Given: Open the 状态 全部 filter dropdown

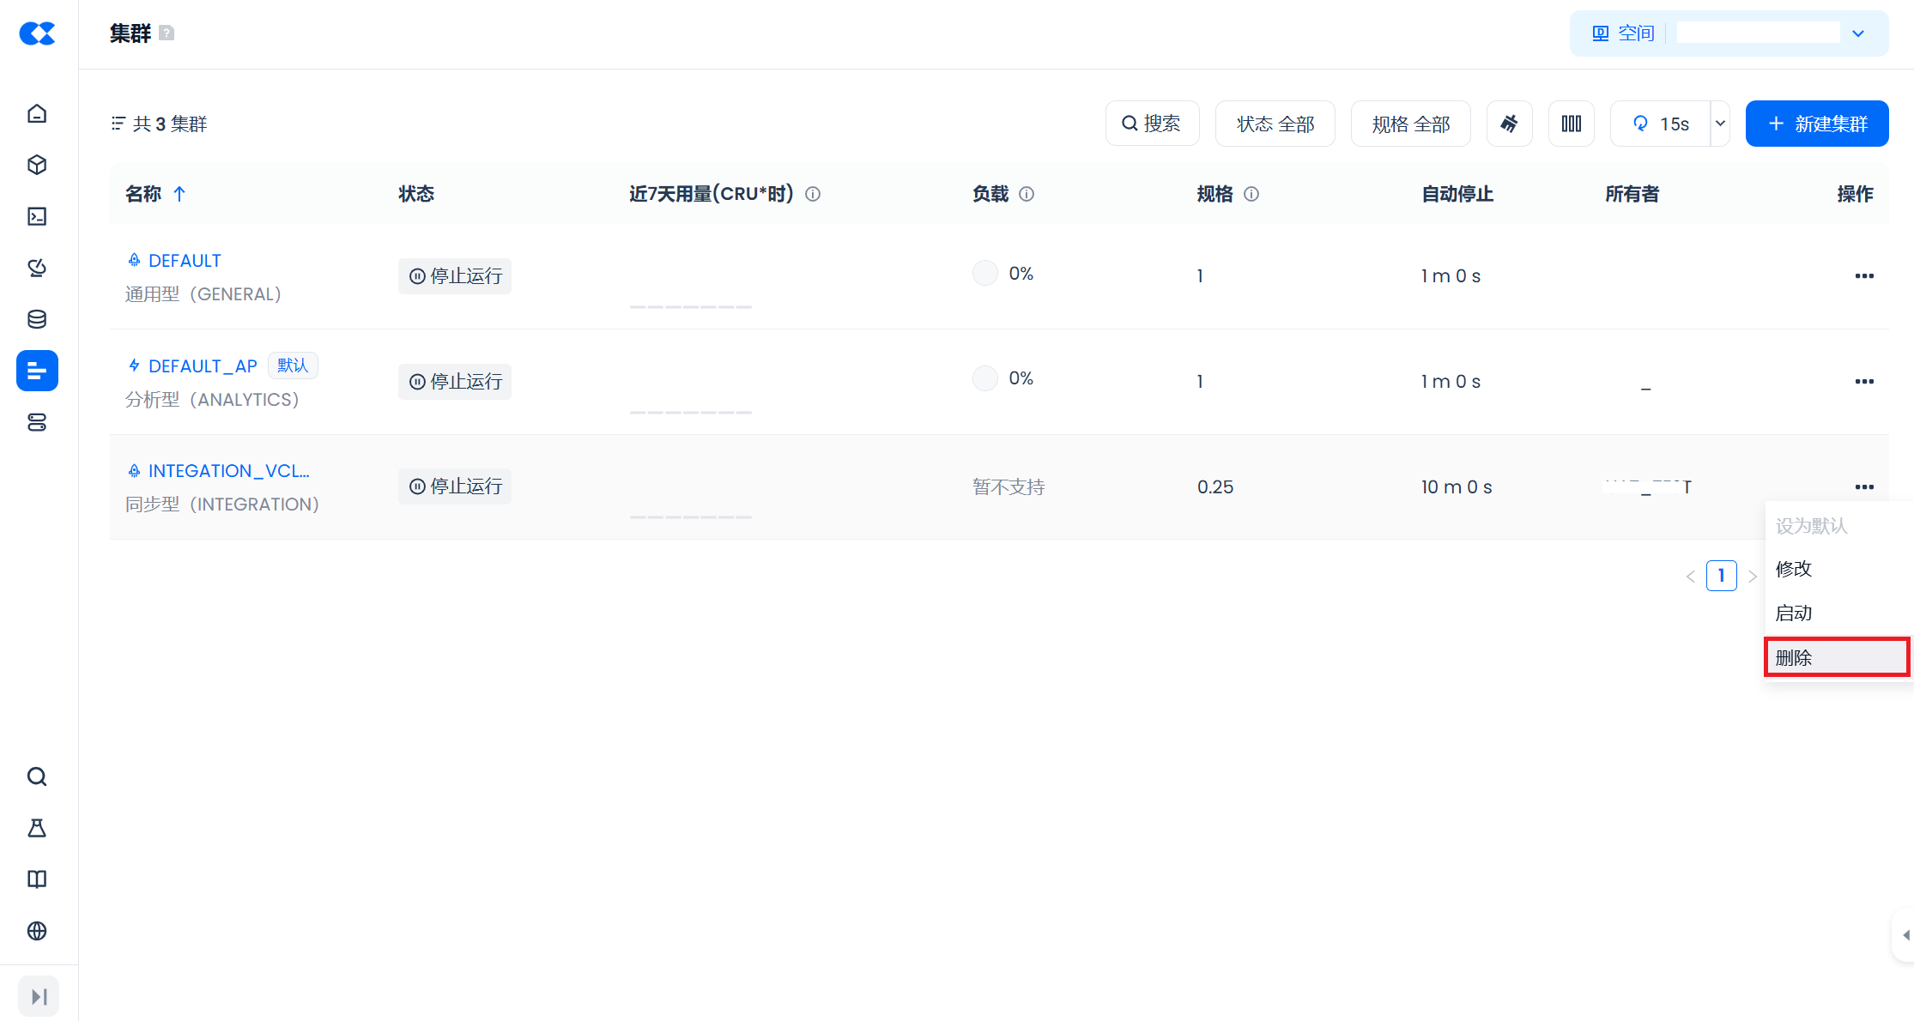Looking at the screenshot, I should tap(1275, 124).
